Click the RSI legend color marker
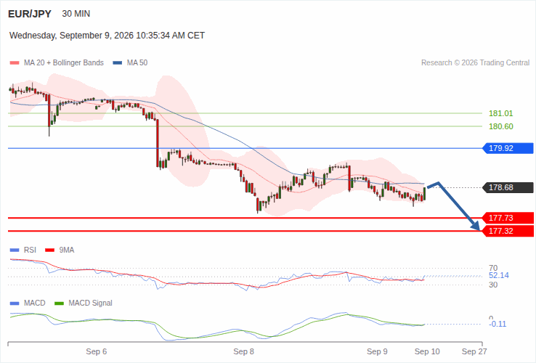This screenshot has width=536, height=363. pos(15,250)
